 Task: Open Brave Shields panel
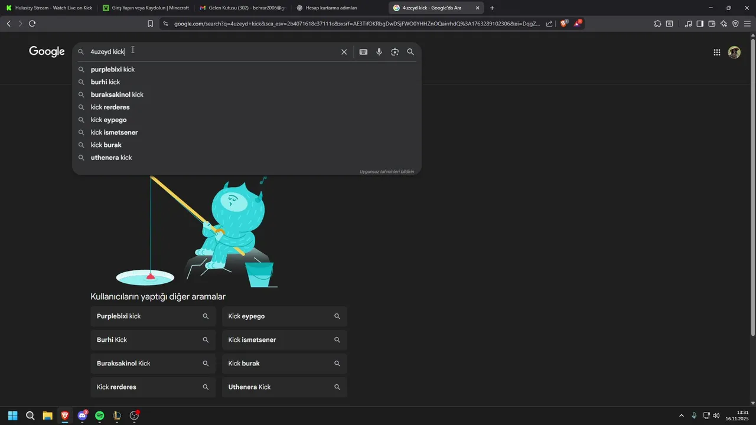point(563,24)
